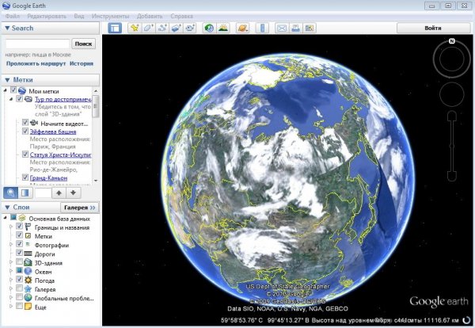Click the magnifier search-in-places icon
The image size is (475, 328).
pos(10,193)
